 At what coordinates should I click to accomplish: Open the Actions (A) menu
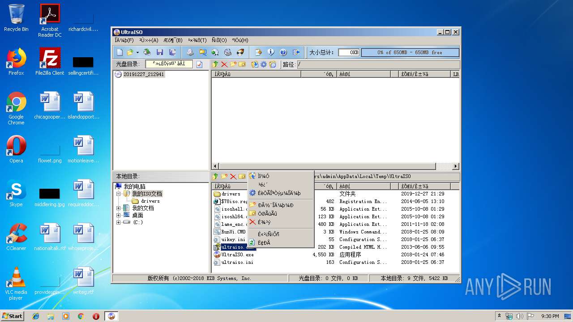point(149,40)
